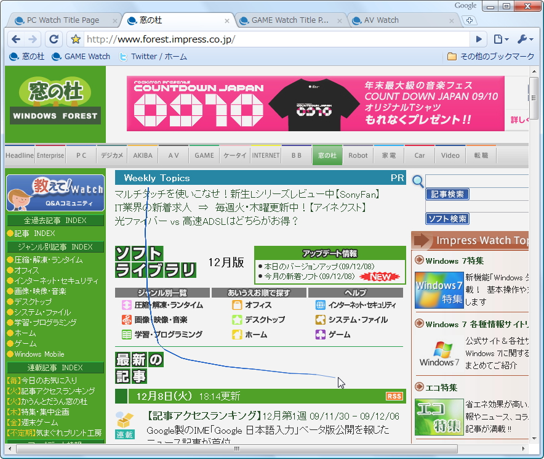Open the Twitter / ホーム bookmark
The width and height of the screenshot is (544, 459).
(153, 57)
